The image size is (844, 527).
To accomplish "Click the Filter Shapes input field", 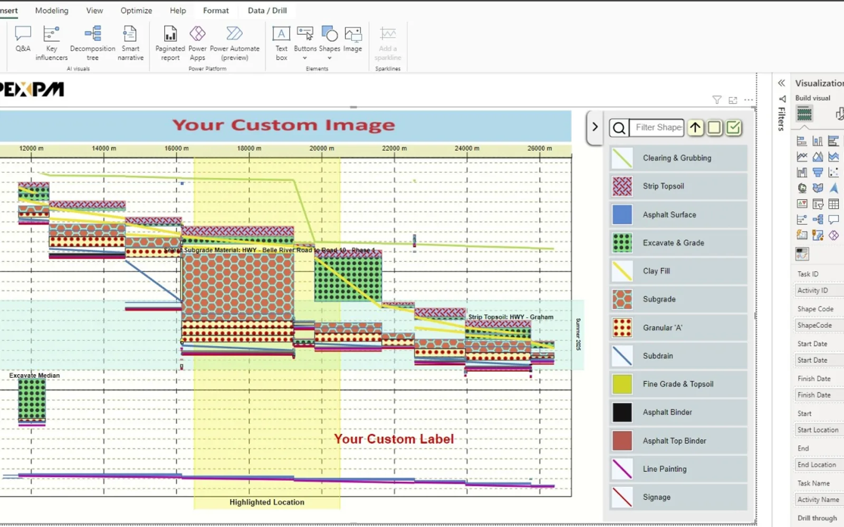I will (657, 128).
